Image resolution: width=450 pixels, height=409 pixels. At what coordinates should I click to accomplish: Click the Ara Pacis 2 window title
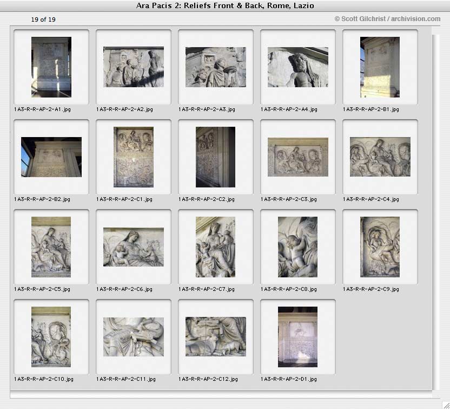click(x=225, y=5)
